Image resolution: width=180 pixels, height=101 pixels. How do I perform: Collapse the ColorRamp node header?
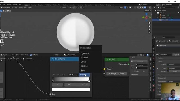53,59
